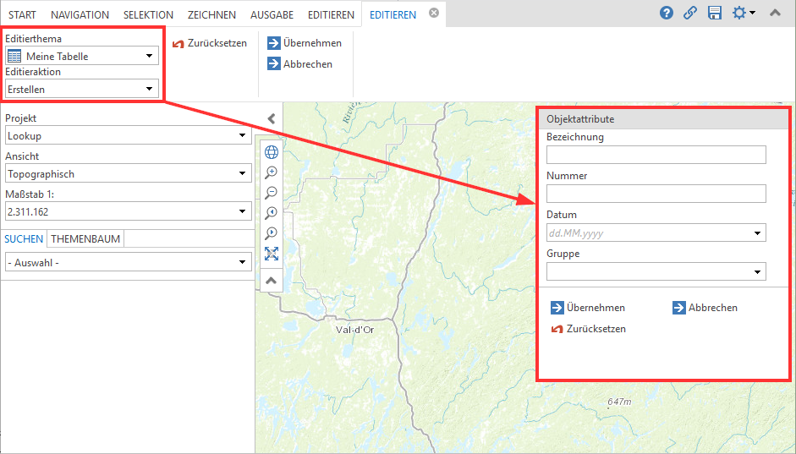Open the Ansicht dropdown showing Topographisch
This screenshot has width=796, height=454.
[x=127, y=174]
